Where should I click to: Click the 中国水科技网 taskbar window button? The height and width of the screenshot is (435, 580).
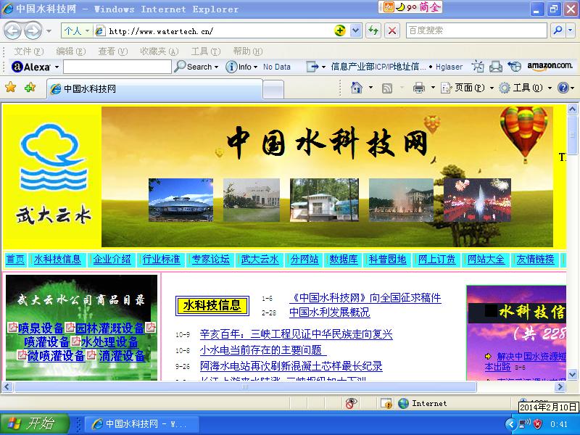coord(141,424)
